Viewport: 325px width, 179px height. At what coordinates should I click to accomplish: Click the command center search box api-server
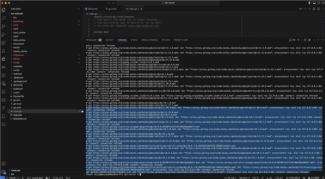click(168, 3)
